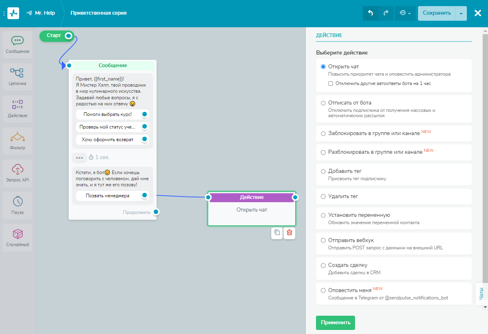Click the Позвать менеджера button
The height and width of the screenshot is (334, 488).
(x=108, y=196)
